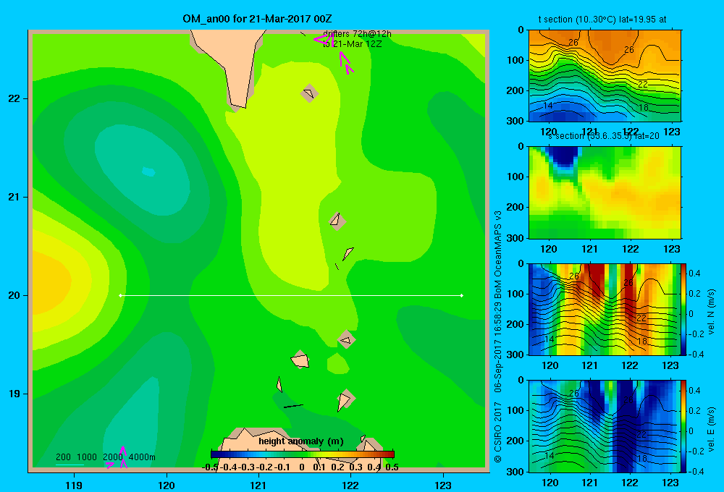Pick the vel. N color scale bar
The image size is (724, 492).
coord(683,309)
